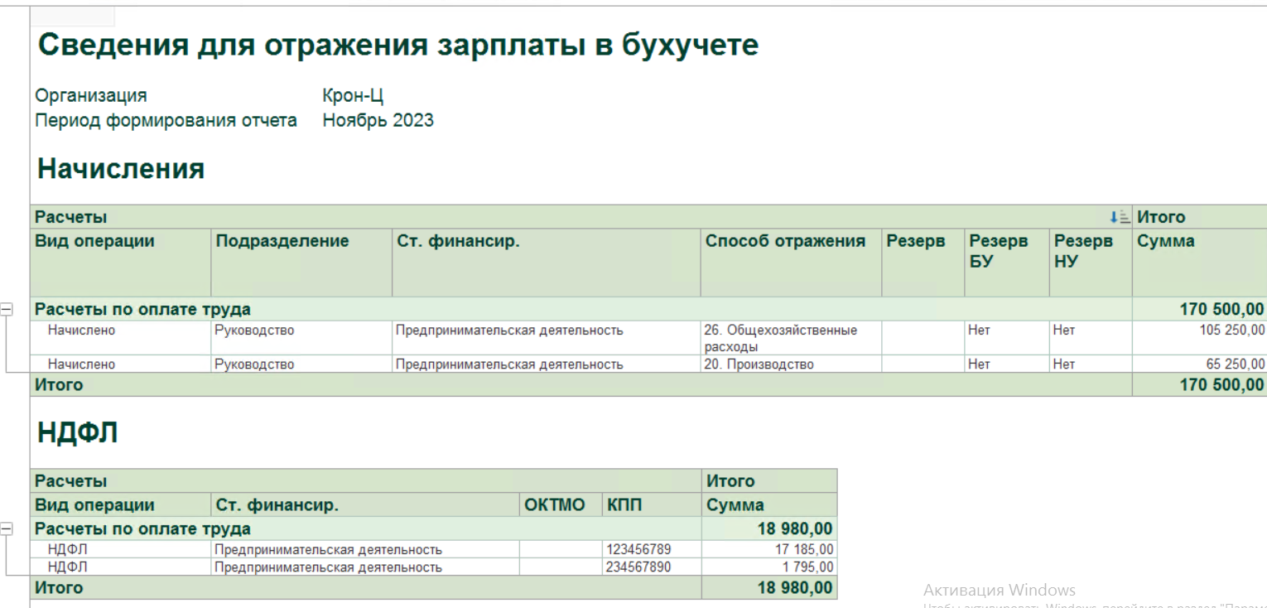1267x608 pixels.
Task: Click 170 500,00 in the Итого footer row
Action: (1221, 384)
